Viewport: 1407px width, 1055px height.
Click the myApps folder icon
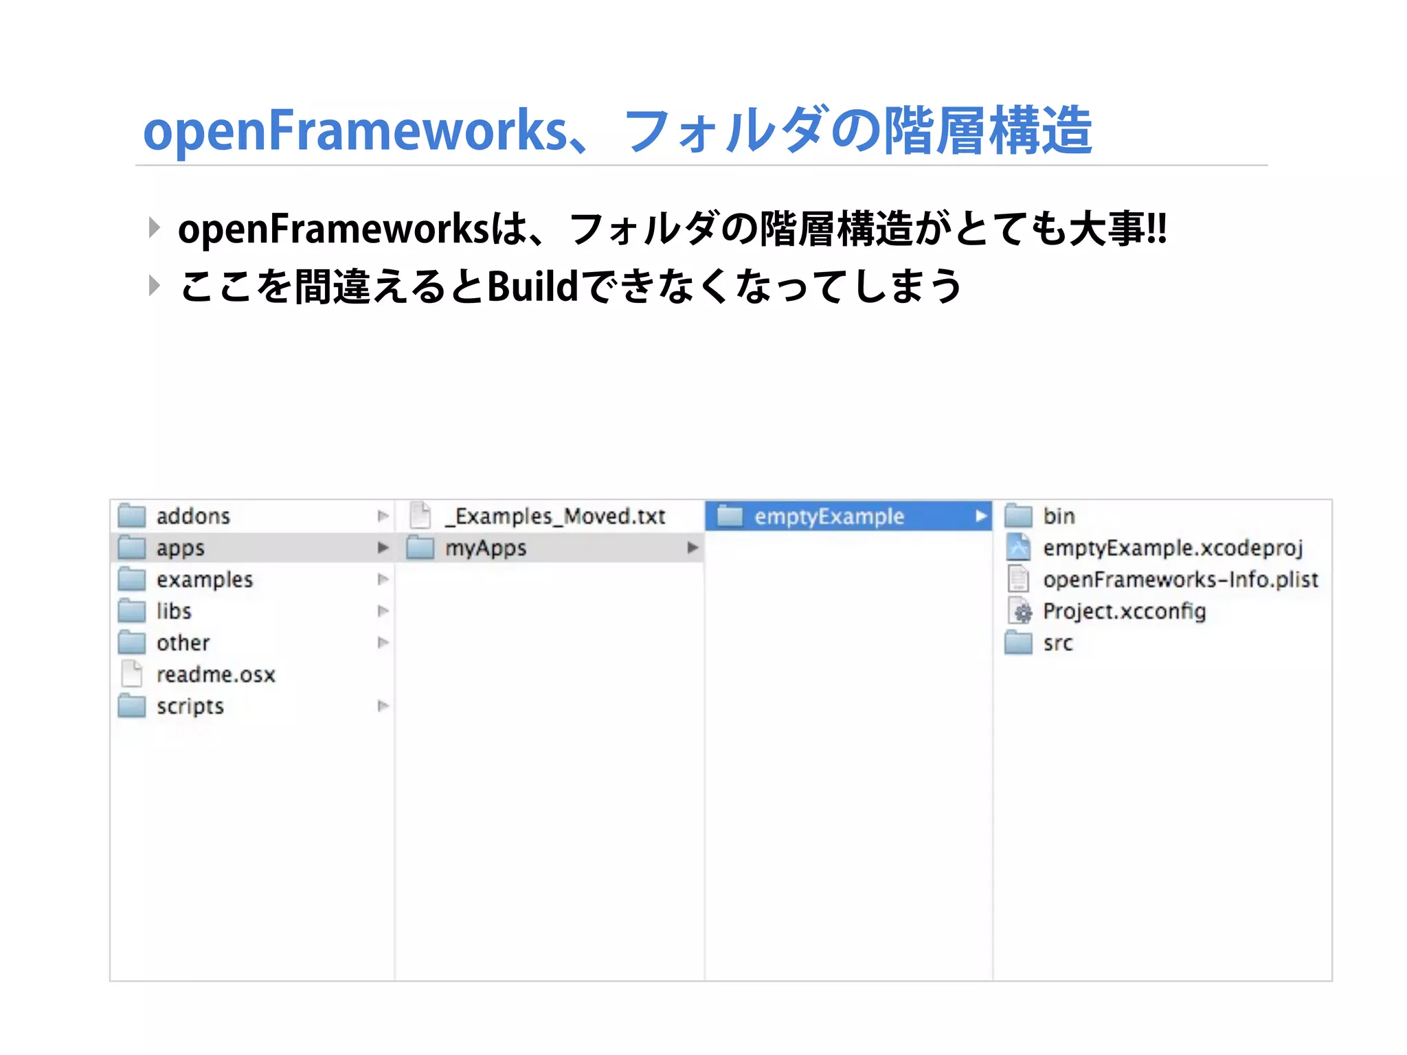(x=420, y=547)
